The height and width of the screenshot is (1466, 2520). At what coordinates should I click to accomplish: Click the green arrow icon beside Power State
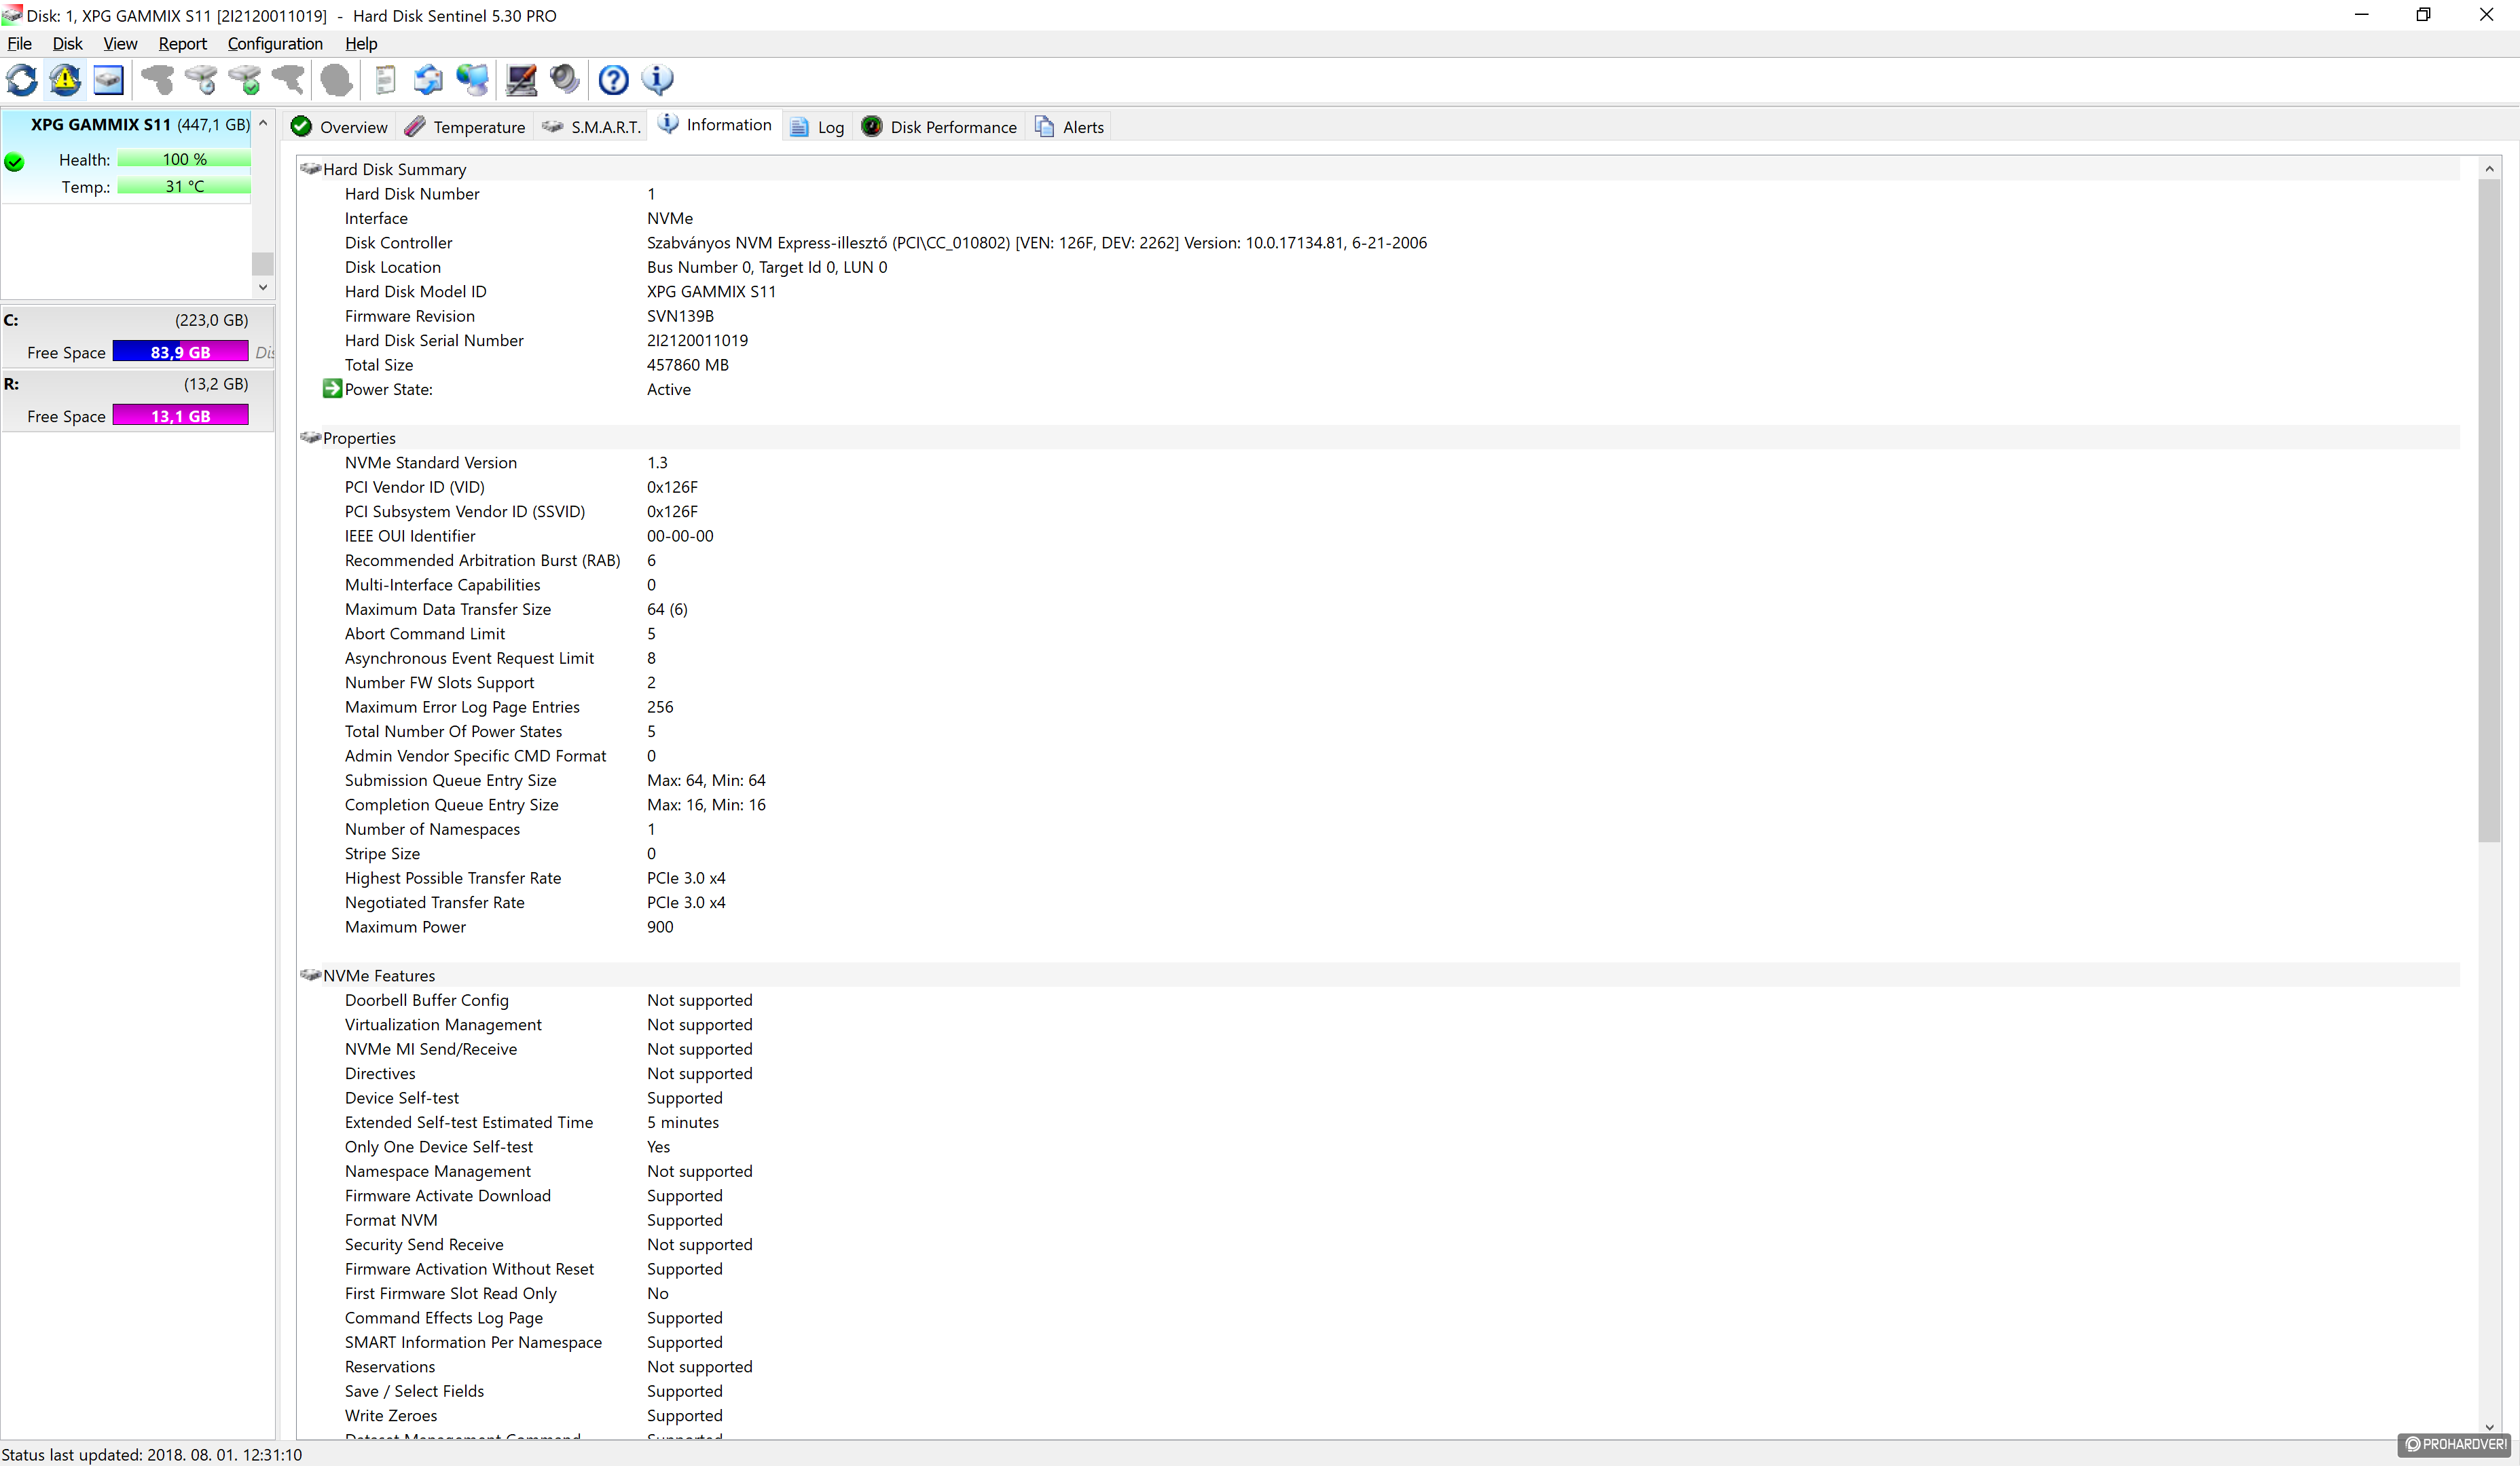pos(332,389)
